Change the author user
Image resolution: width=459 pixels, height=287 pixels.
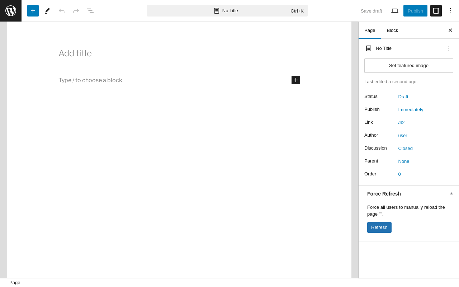(x=403, y=135)
